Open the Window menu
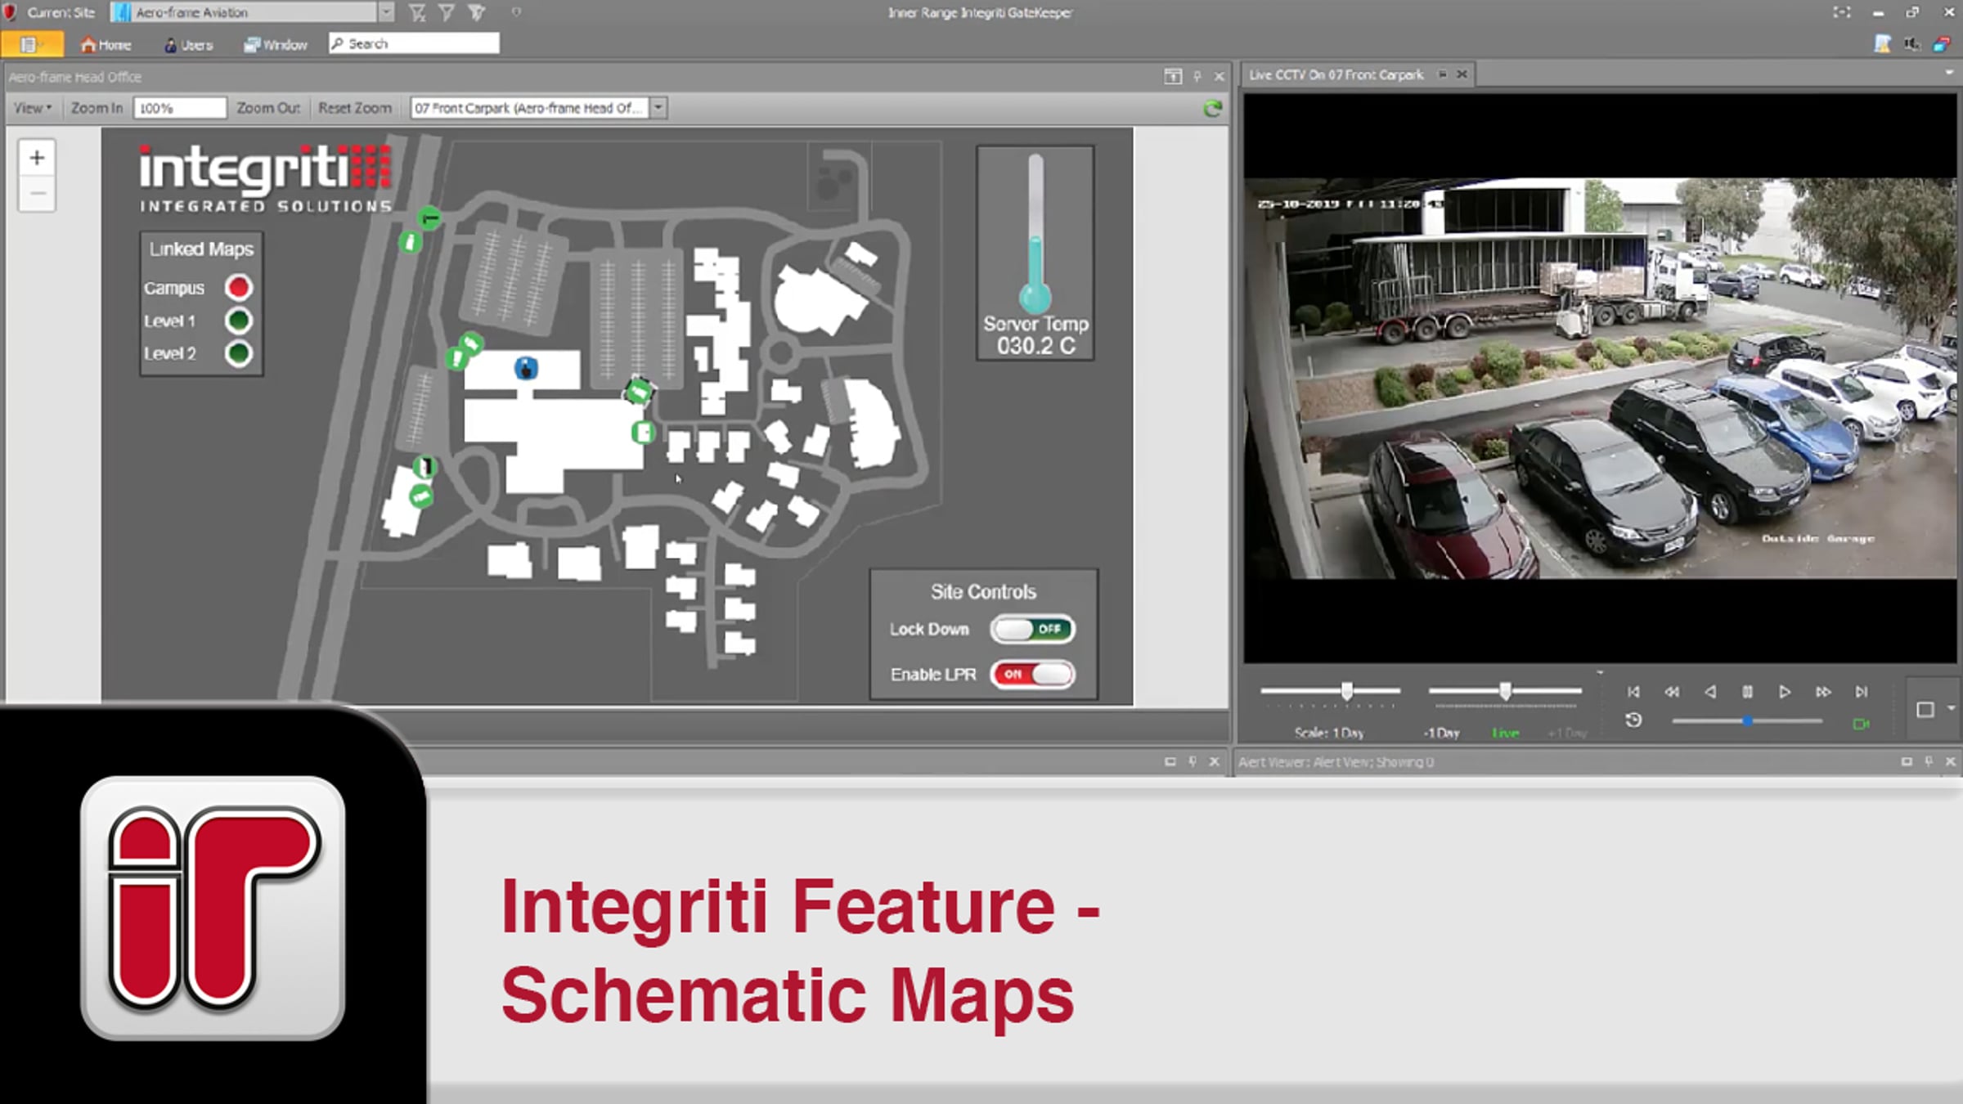This screenshot has height=1104, width=1963. tap(276, 45)
